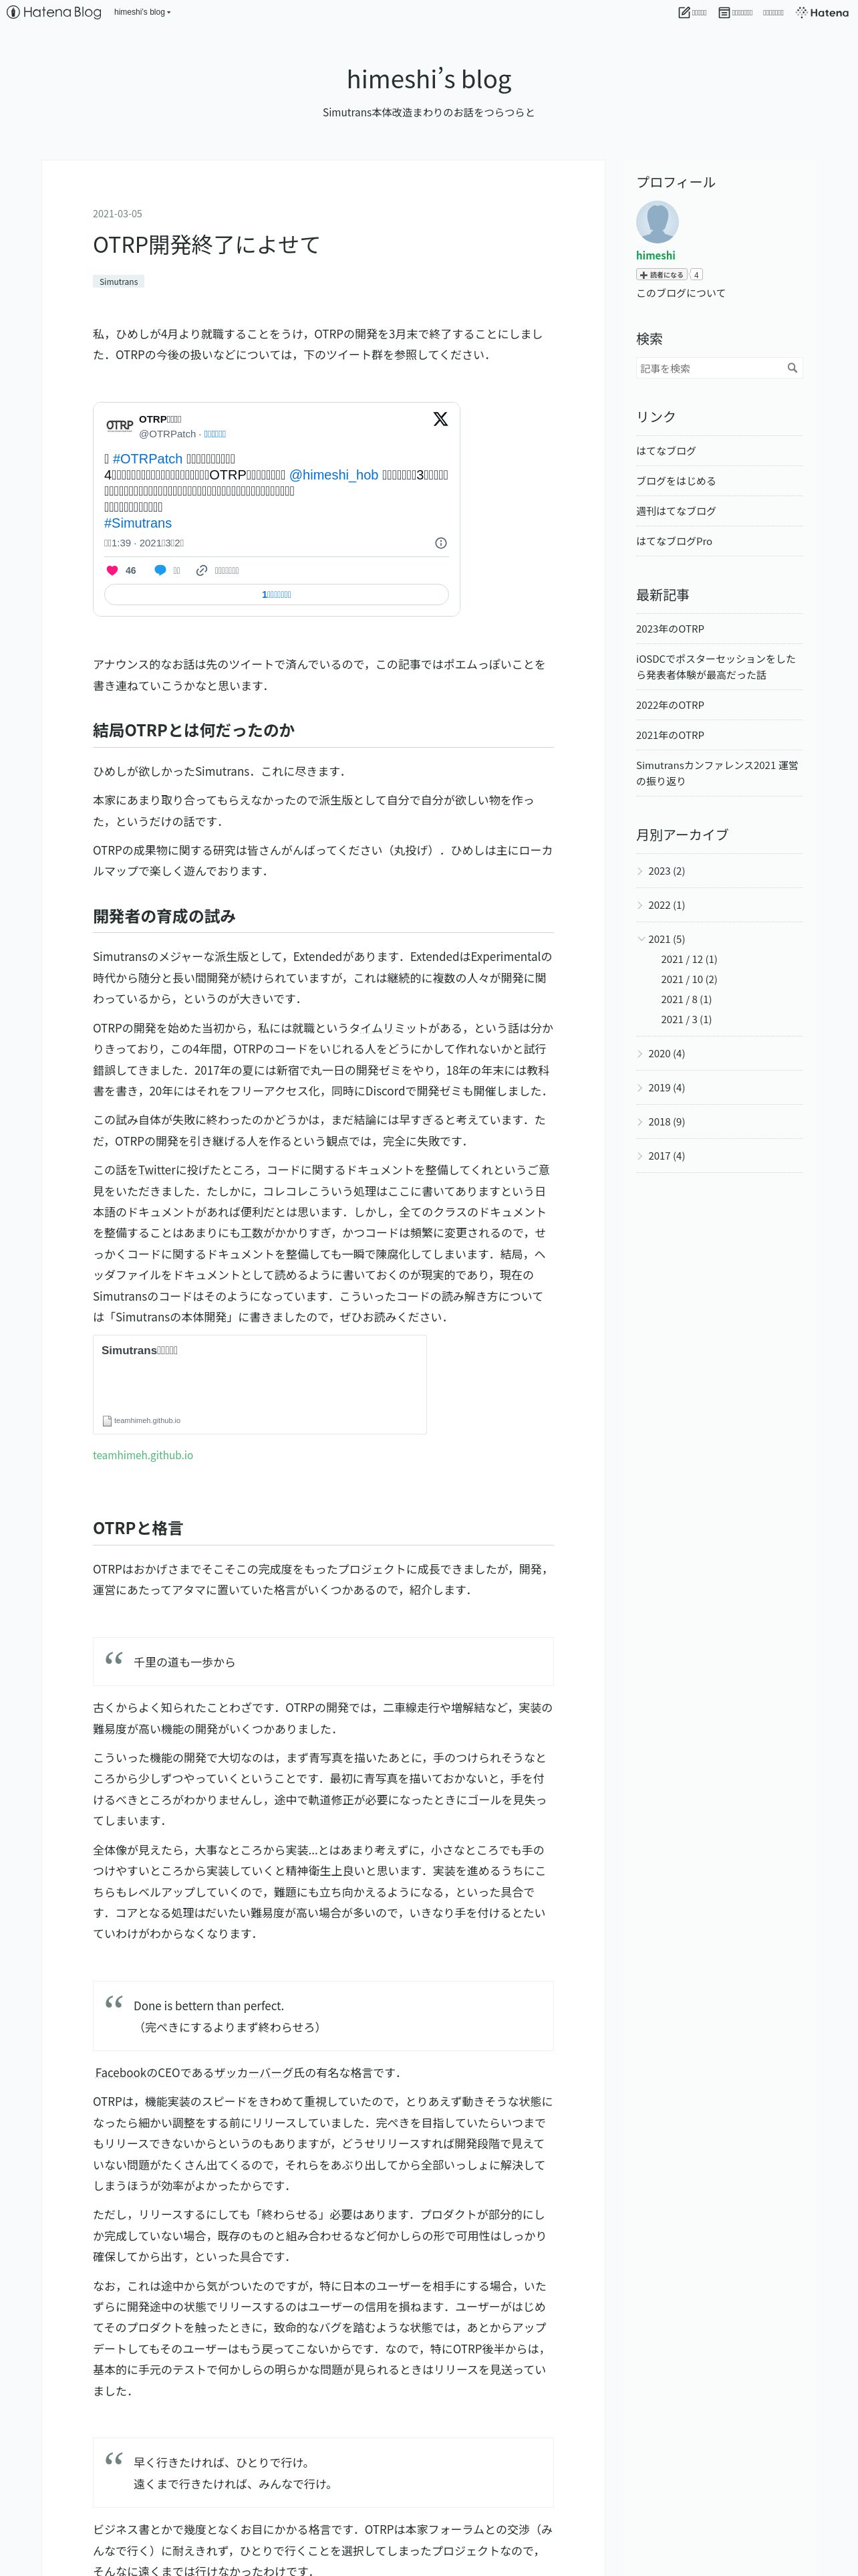The height and width of the screenshot is (2576, 858).
Task: Click the tweet timestamp 1:39 2021
Action: click(144, 543)
